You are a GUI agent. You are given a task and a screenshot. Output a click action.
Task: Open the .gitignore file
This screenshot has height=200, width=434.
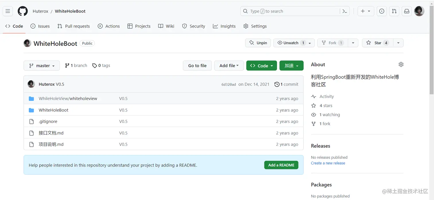(48, 121)
